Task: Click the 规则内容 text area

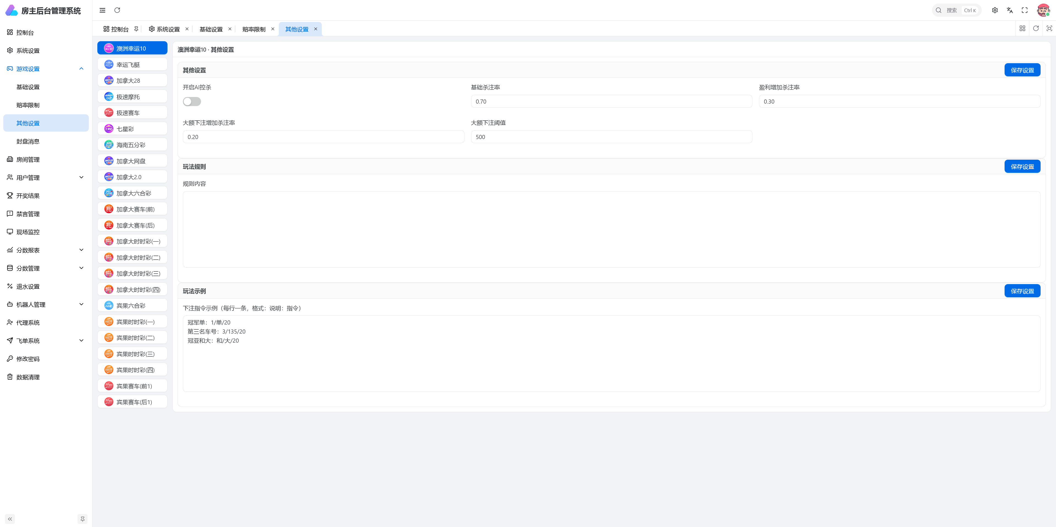Action: click(611, 229)
